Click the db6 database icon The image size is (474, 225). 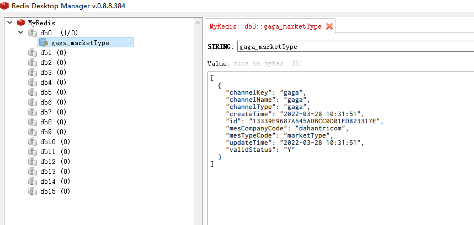pos(33,102)
